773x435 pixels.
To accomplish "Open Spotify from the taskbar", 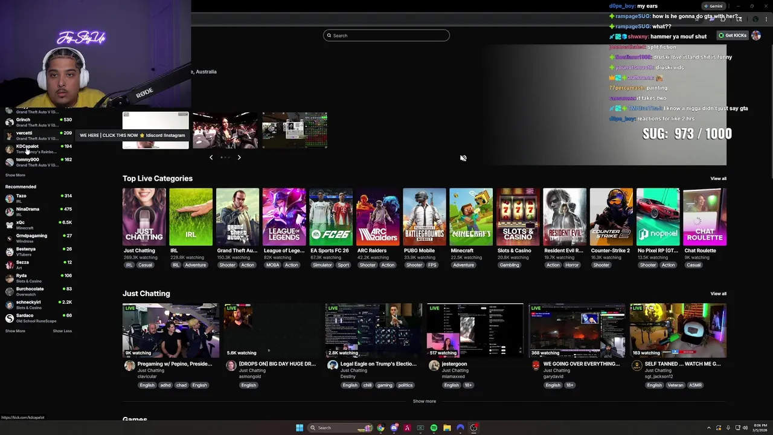I will 434,428.
